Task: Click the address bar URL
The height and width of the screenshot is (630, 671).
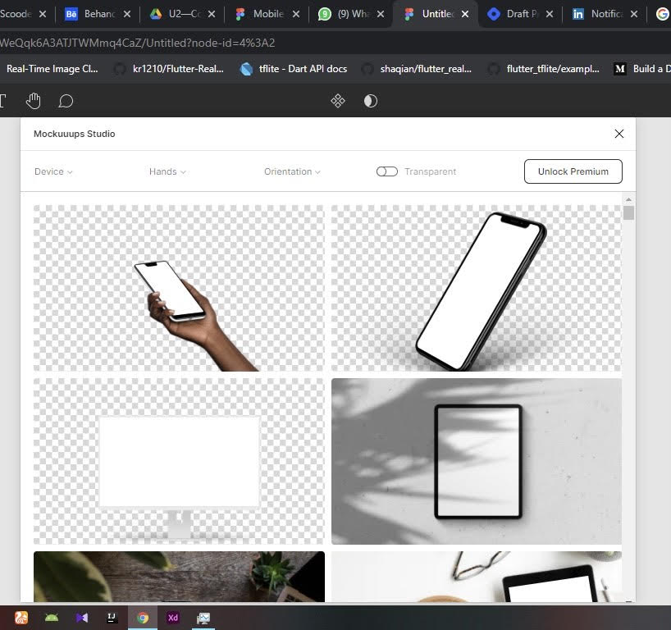Action: pyautogui.click(x=137, y=43)
